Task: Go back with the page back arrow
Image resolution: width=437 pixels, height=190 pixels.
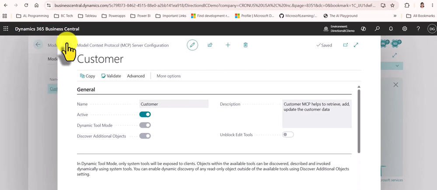Action: click(x=38, y=45)
